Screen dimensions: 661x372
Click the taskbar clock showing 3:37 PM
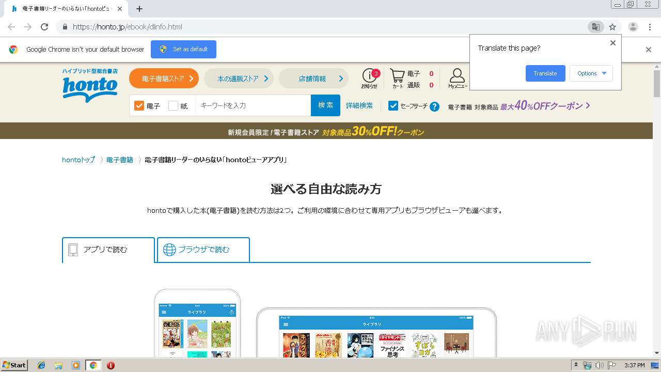pyautogui.click(x=634, y=365)
